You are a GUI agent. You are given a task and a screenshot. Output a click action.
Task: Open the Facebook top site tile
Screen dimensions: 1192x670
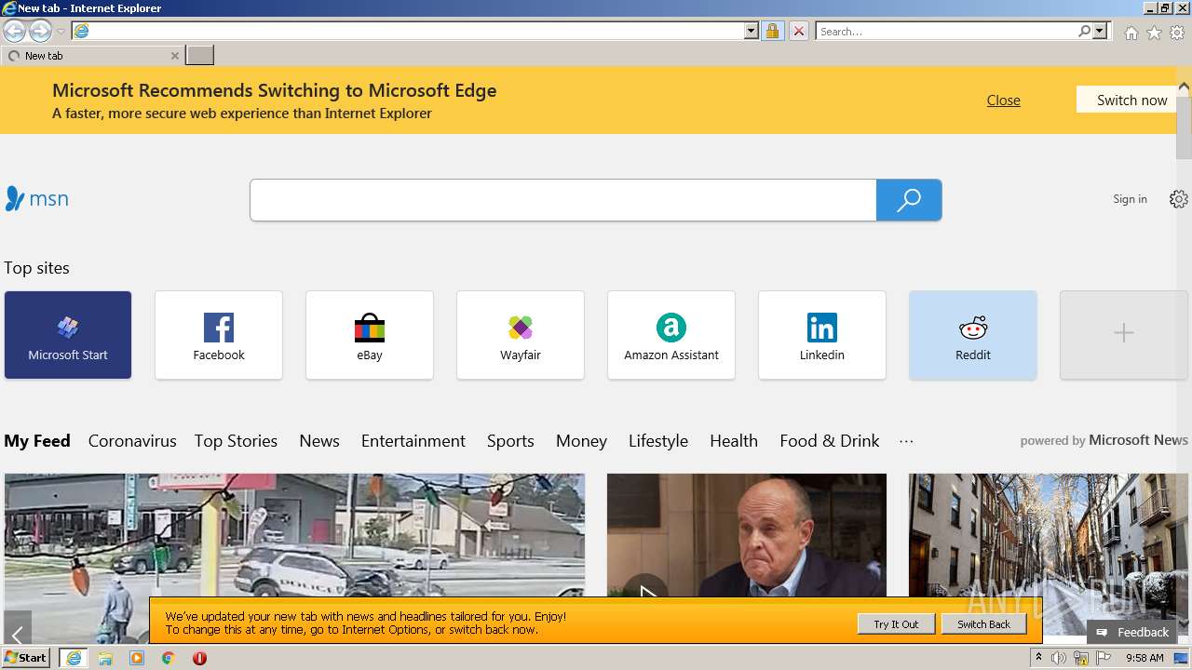coord(219,335)
